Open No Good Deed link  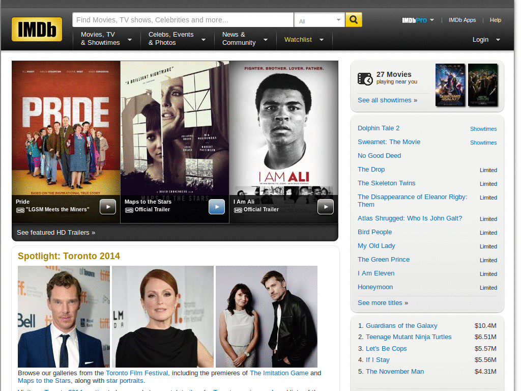tap(379, 156)
